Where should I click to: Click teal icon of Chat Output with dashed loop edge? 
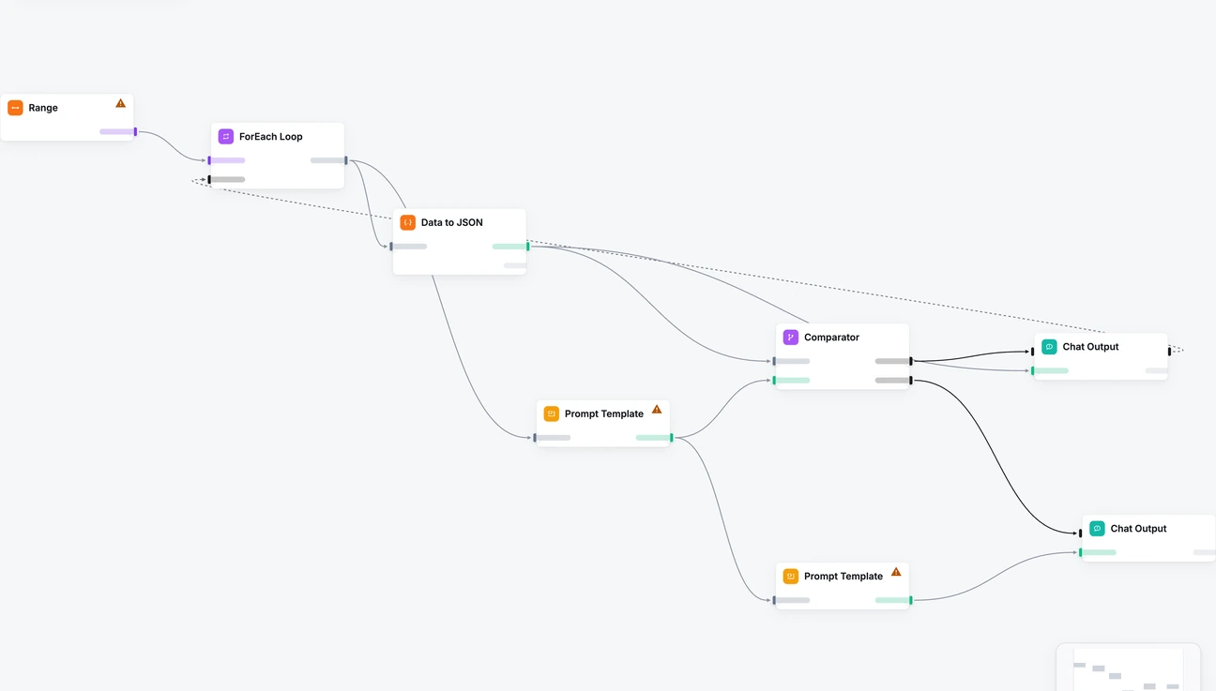coord(1049,347)
